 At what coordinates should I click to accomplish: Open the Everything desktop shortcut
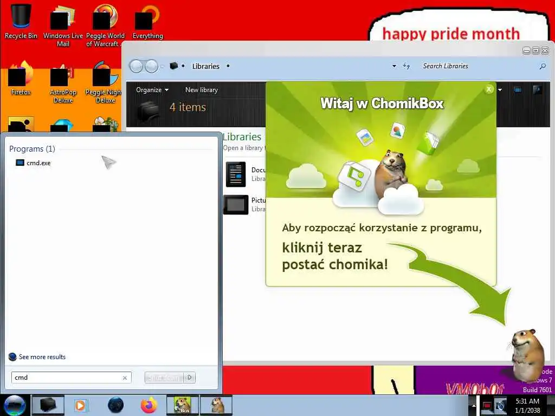[147, 21]
